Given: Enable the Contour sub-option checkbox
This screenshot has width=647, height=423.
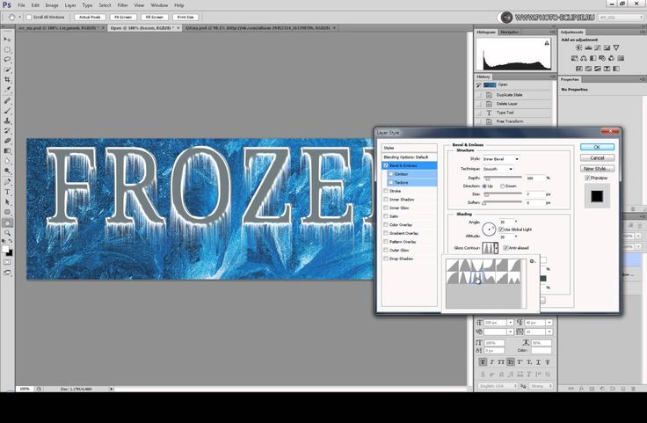Looking at the screenshot, I should 390,174.
